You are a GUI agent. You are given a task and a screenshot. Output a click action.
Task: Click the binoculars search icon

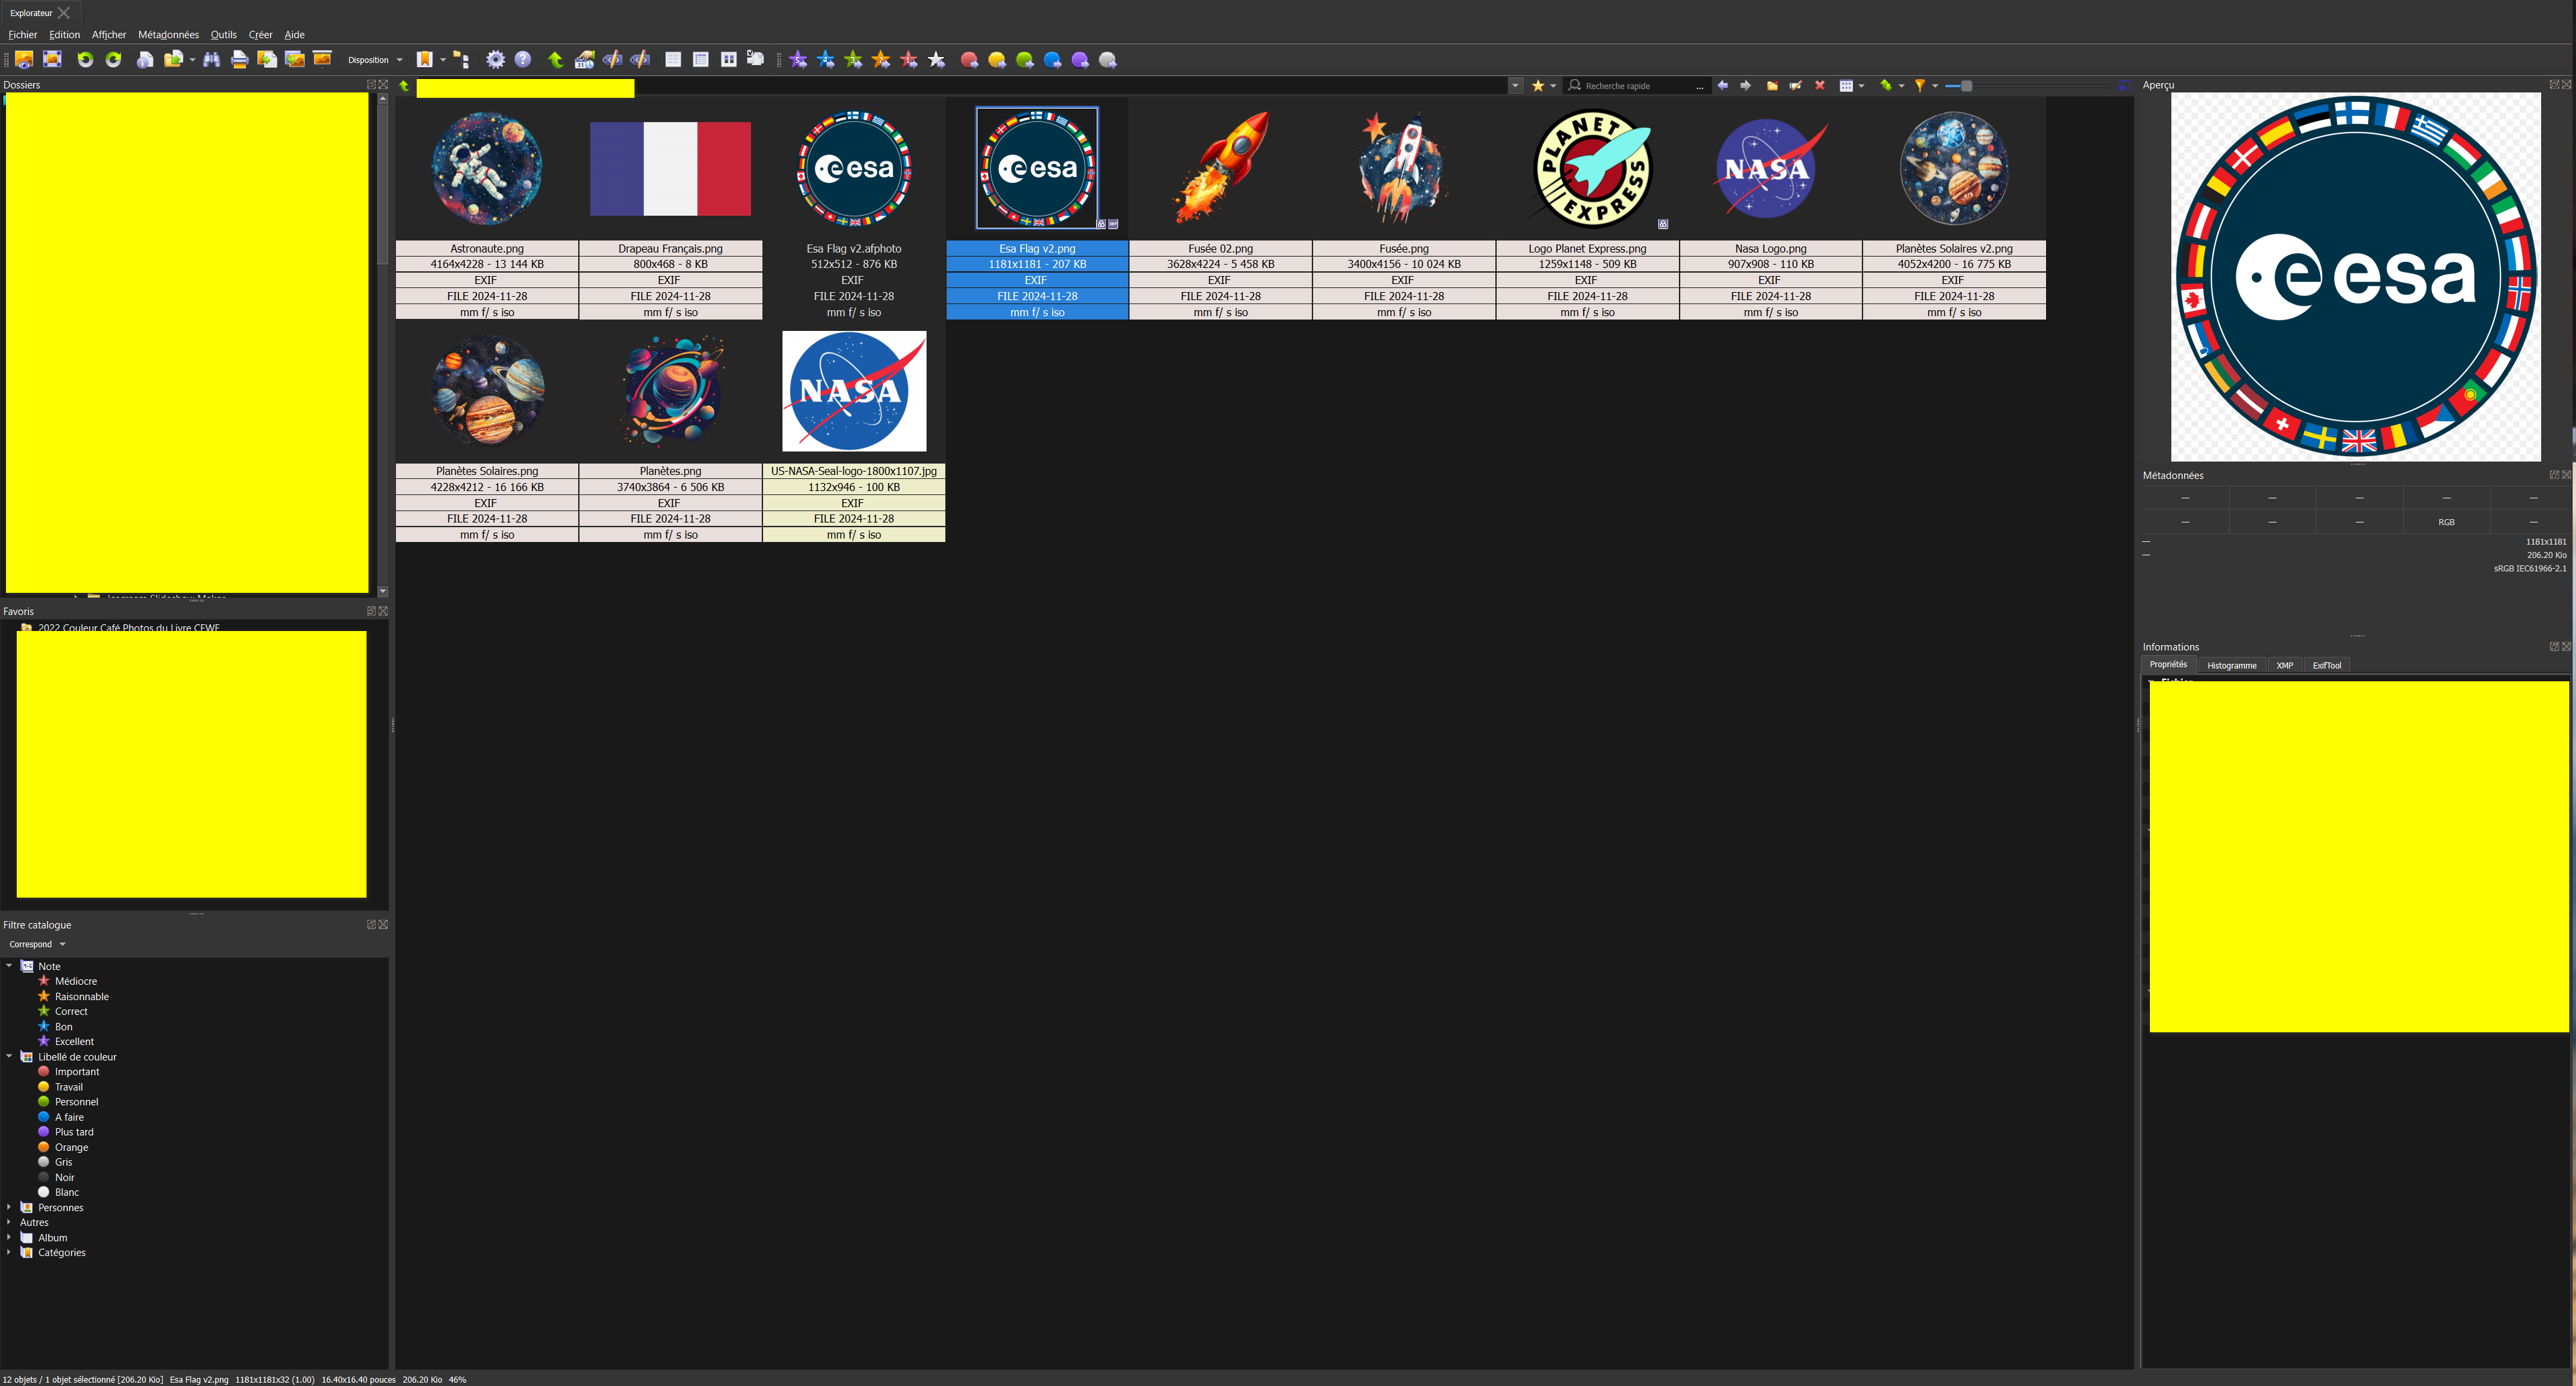[x=211, y=60]
